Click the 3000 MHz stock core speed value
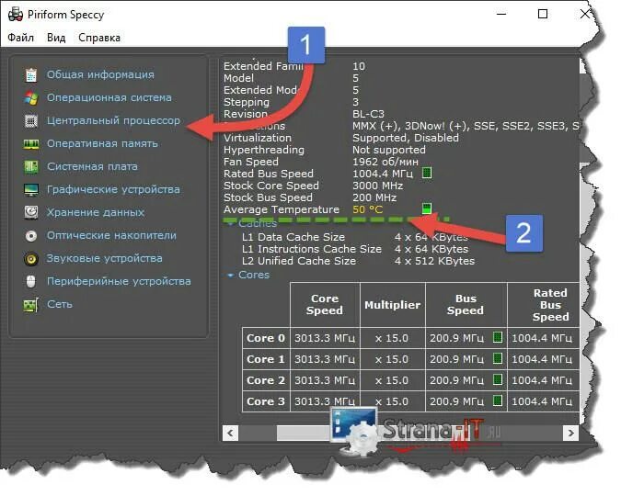The height and width of the screenshot is (496, 621). point(378,186)
